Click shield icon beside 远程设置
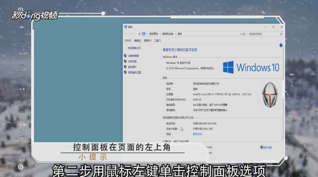The width and height of the screenshot is (318, 177). pyautogui.click(x=125, y=61)
